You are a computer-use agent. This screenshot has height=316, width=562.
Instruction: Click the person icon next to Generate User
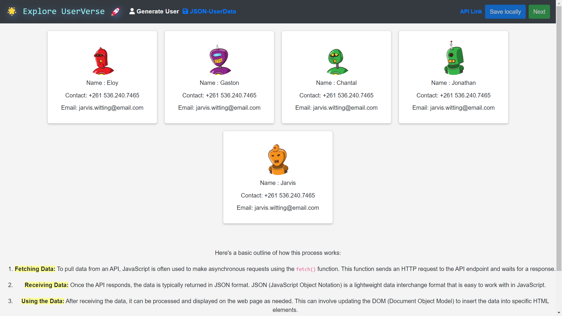point(132,11)
